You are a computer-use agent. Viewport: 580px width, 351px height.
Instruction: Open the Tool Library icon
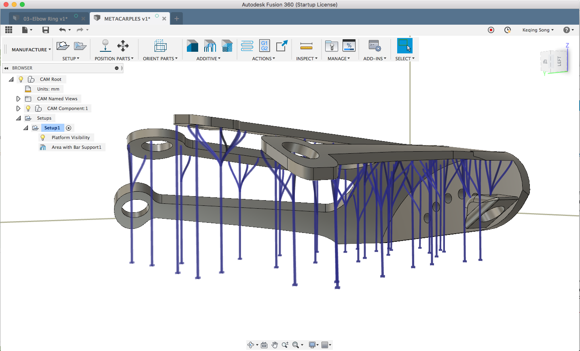pyautogui.click(x=331, y=46)
